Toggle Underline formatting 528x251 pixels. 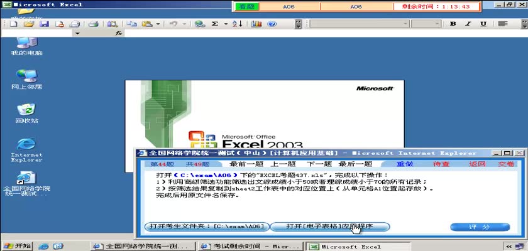(483, 24)
